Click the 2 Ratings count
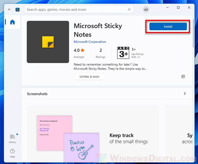Image resolution: width=198 pixels, height=164 pixels. [x=100, y=53]
